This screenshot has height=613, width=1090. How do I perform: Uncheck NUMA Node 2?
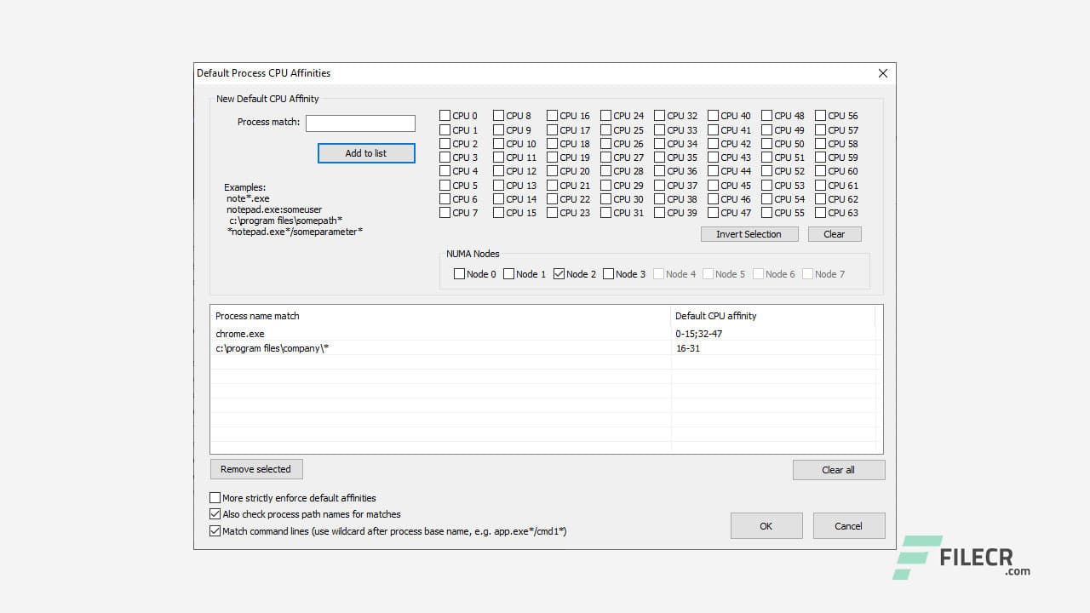pyautogui.click(x=558, y=274)
